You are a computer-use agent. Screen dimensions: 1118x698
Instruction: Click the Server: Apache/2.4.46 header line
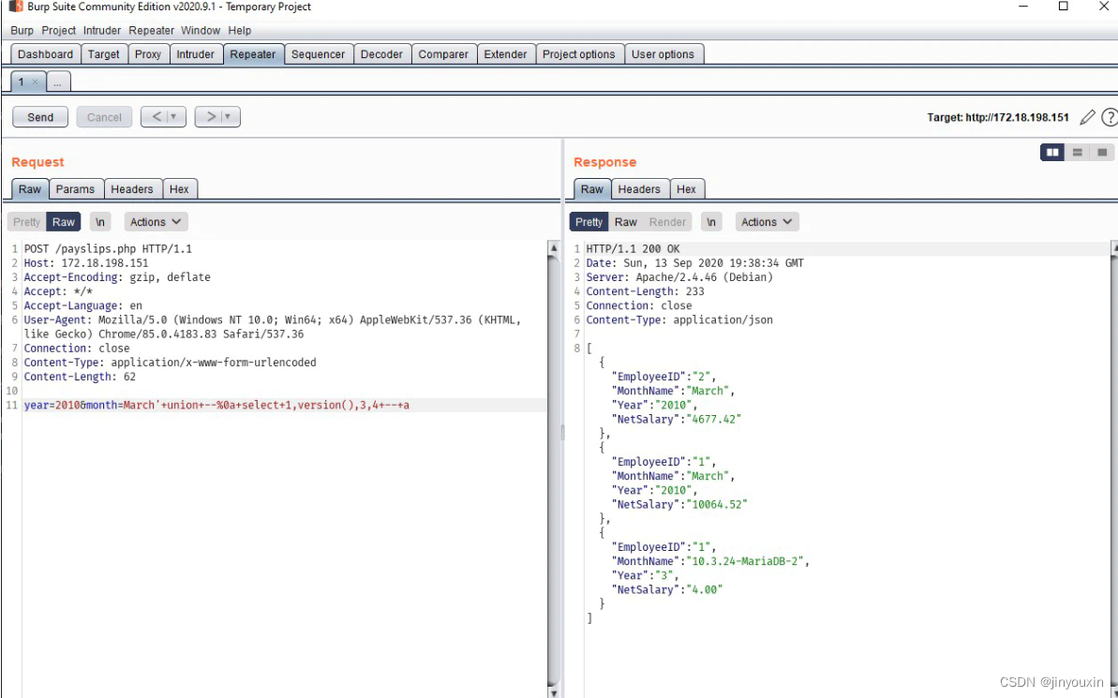(679, 277)
